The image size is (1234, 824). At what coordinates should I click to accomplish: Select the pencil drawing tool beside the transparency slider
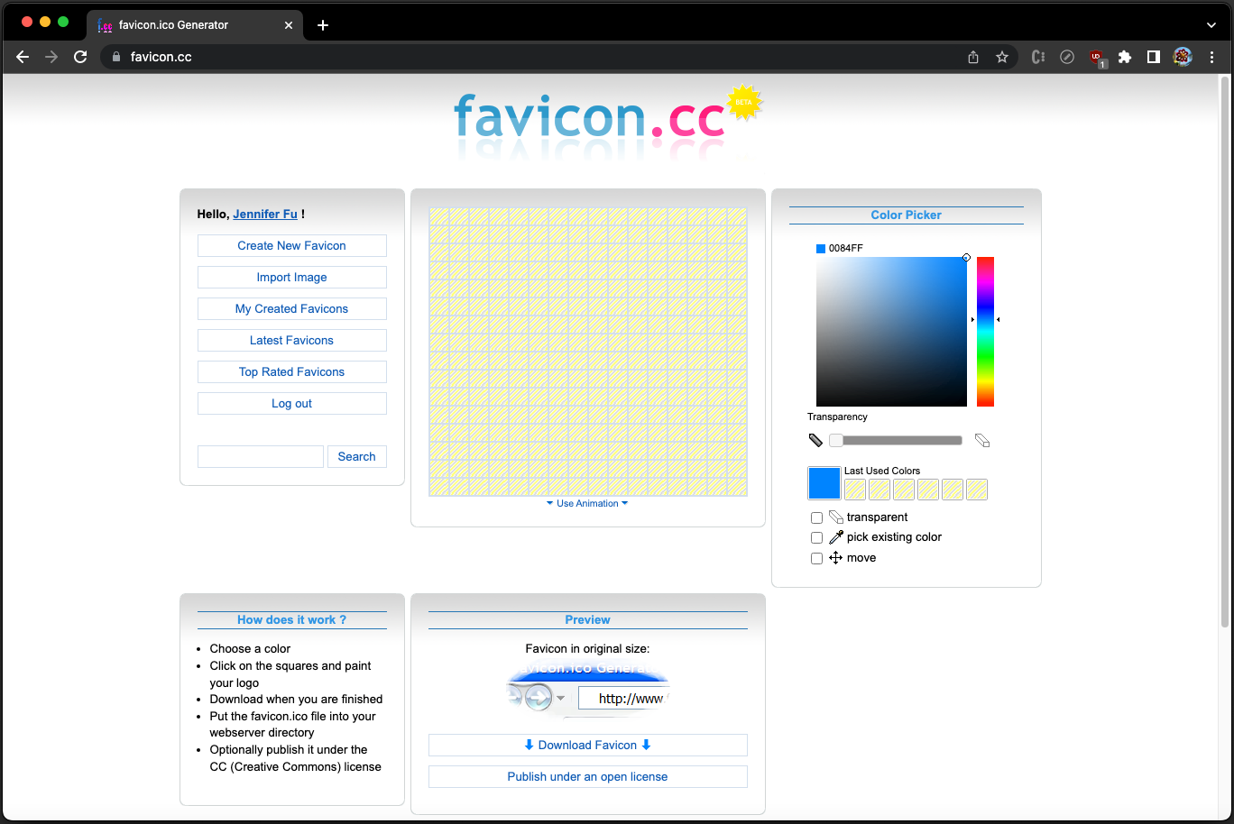point(815,440)
